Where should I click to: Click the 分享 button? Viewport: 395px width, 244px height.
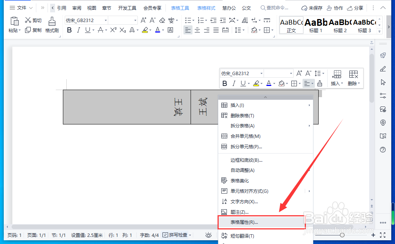(x=355, y=8)
